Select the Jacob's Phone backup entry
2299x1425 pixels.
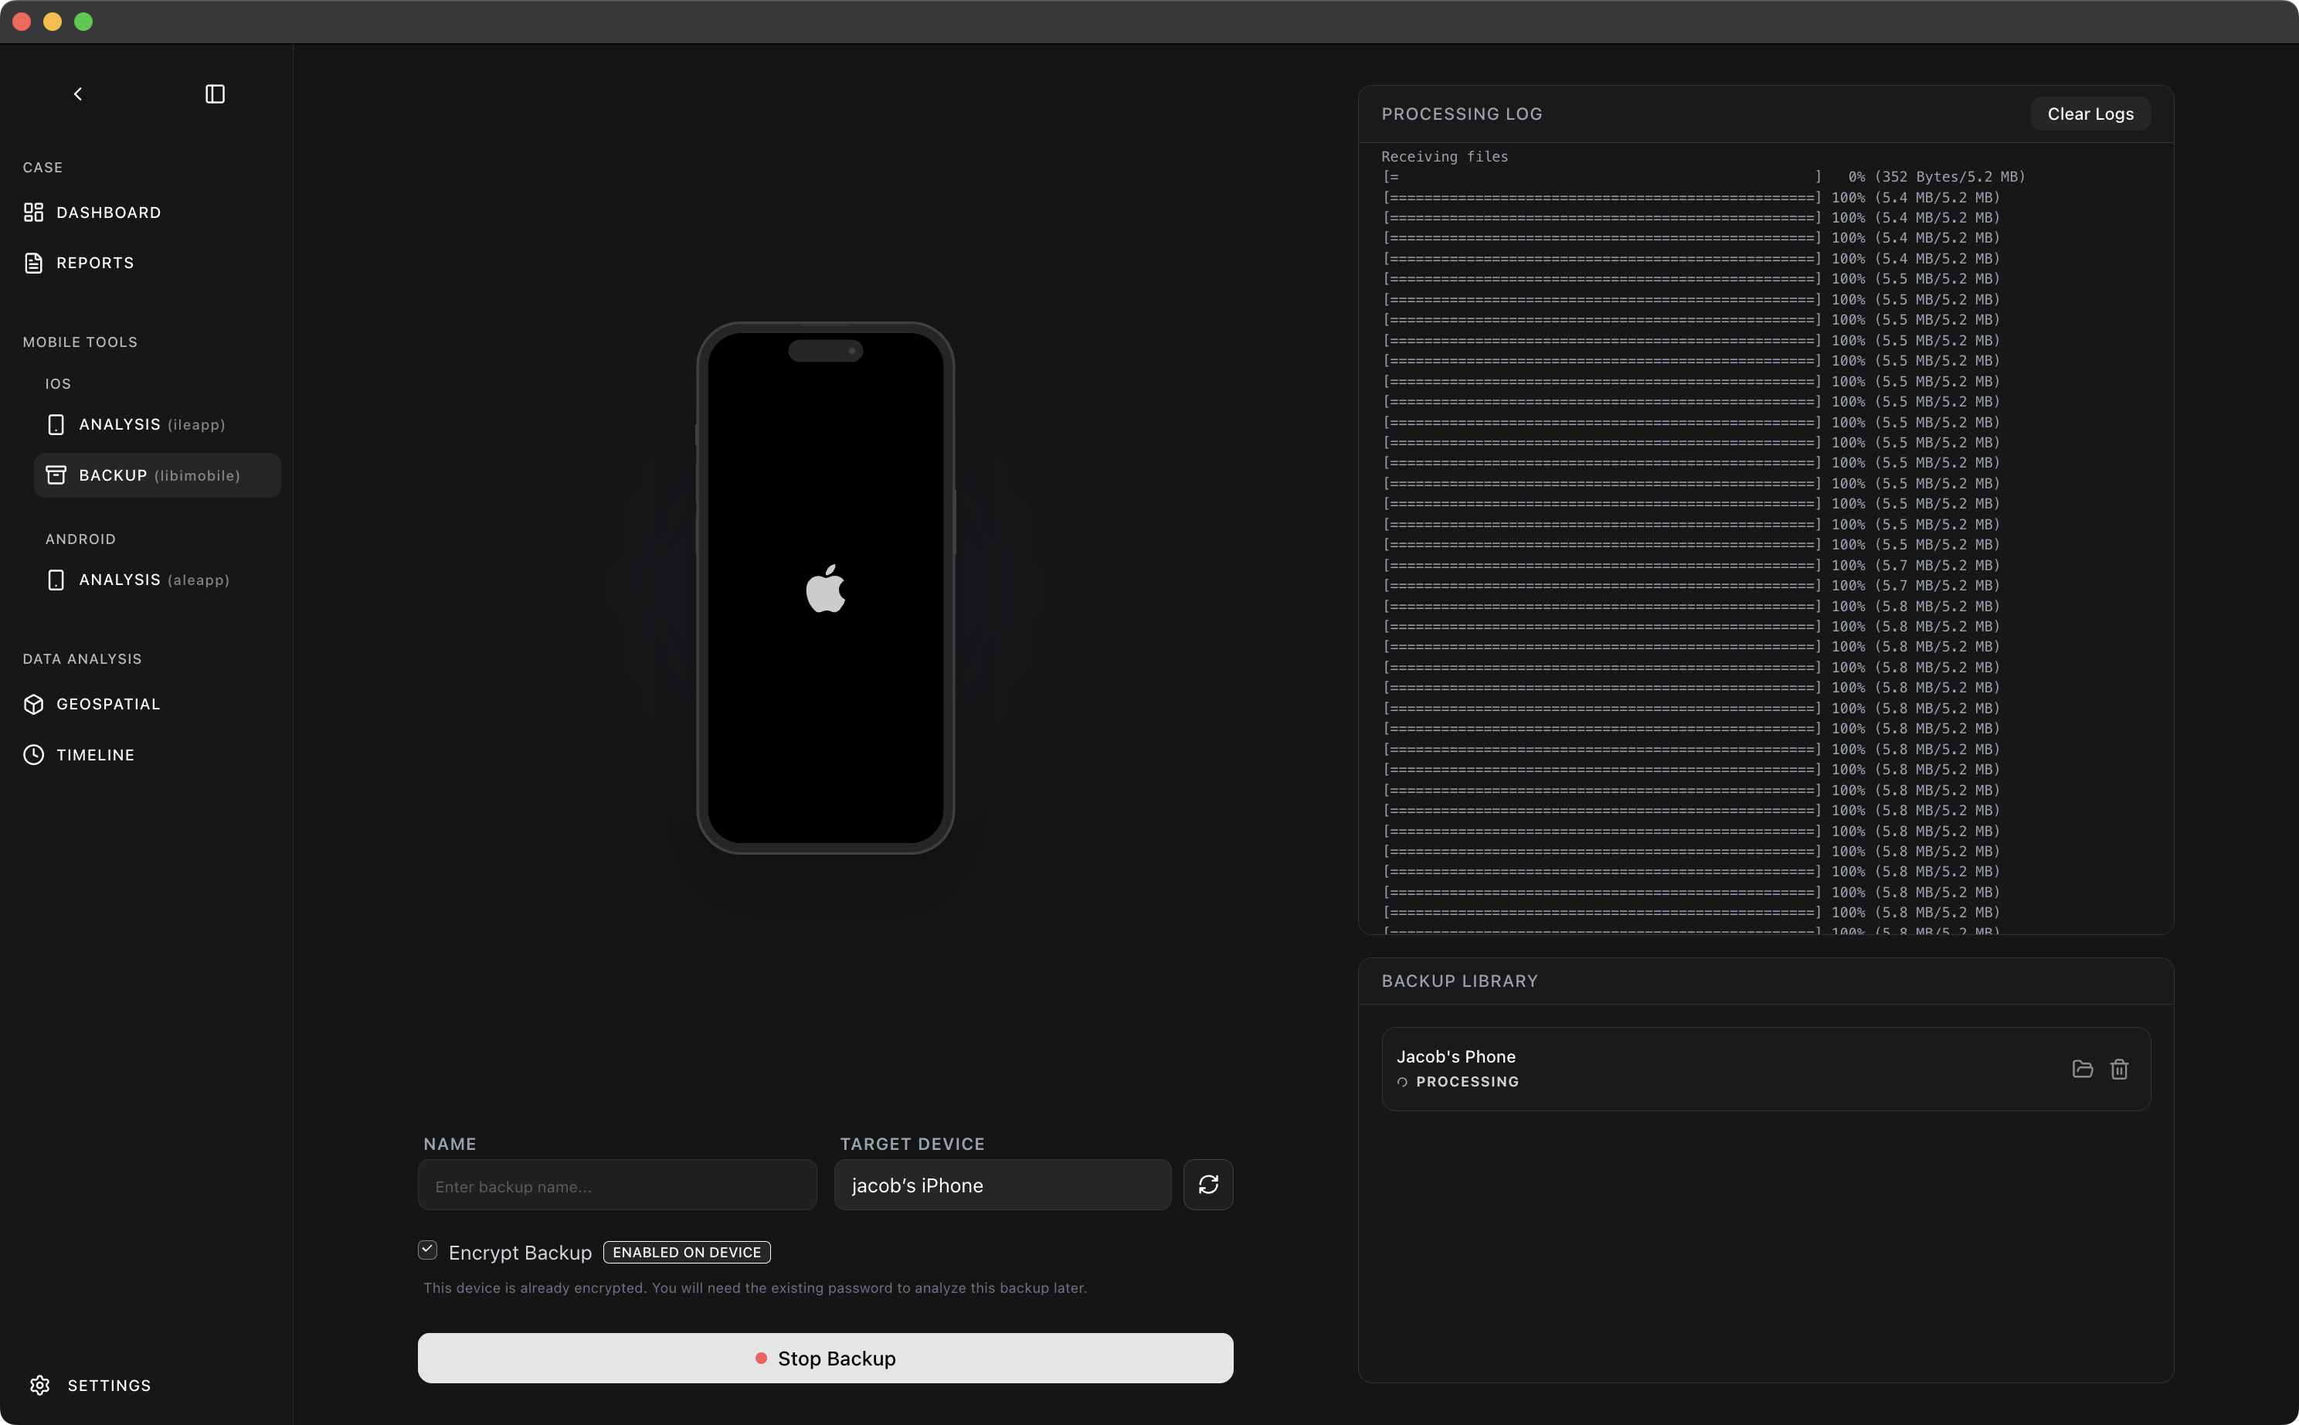coord(1766,1069)
